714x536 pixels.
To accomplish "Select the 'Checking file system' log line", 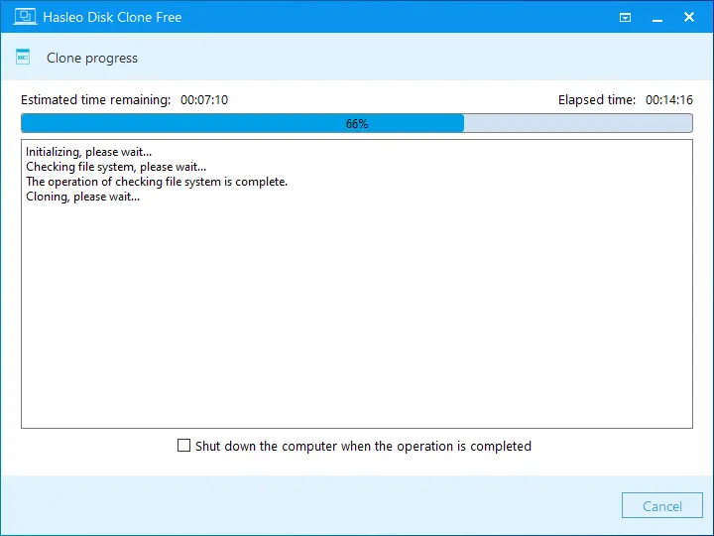I will point(116,167).
